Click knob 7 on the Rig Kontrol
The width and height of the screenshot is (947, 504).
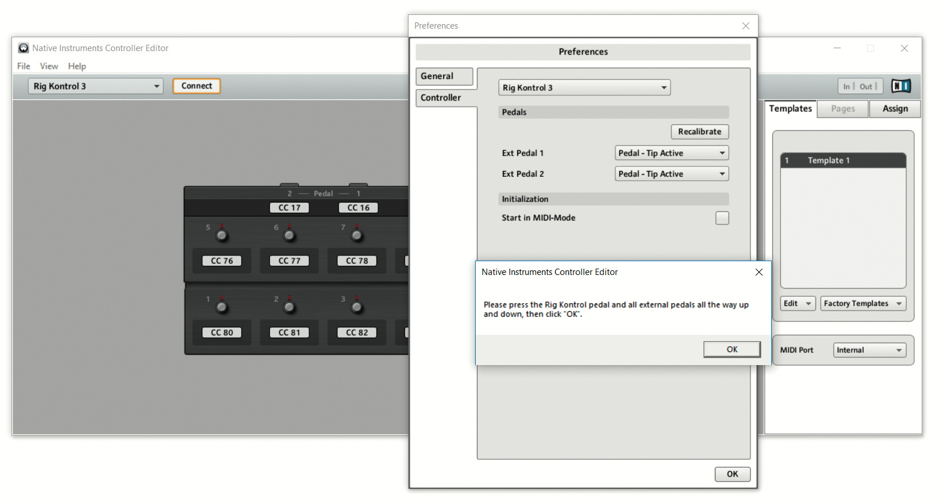pos(357,235)
